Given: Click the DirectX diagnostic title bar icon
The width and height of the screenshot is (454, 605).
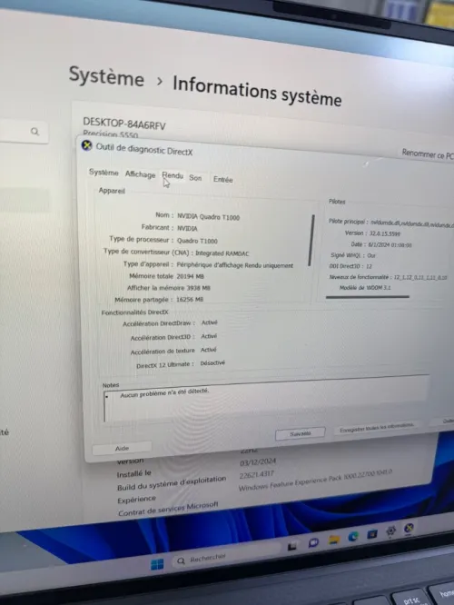Looking at the screenshot, I should [x=87, y=146].
